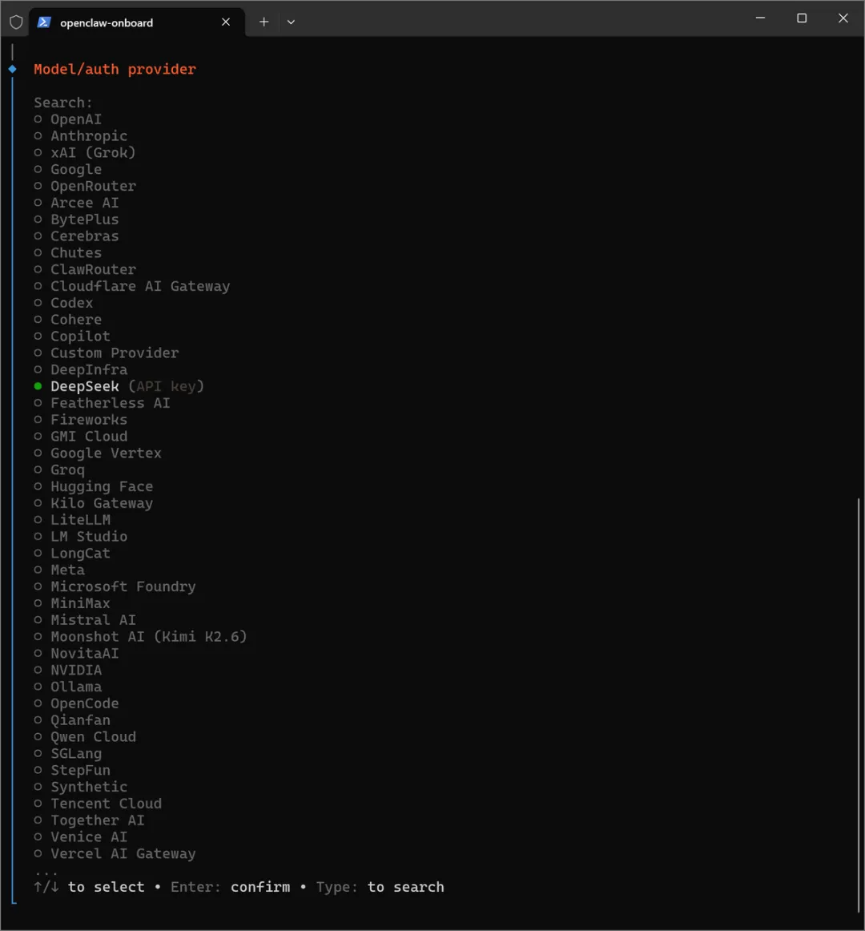Viewport: 865px width, 931px height.
Task: Choose Vercel AI Gateway provider
Action: tap(115, 853)
